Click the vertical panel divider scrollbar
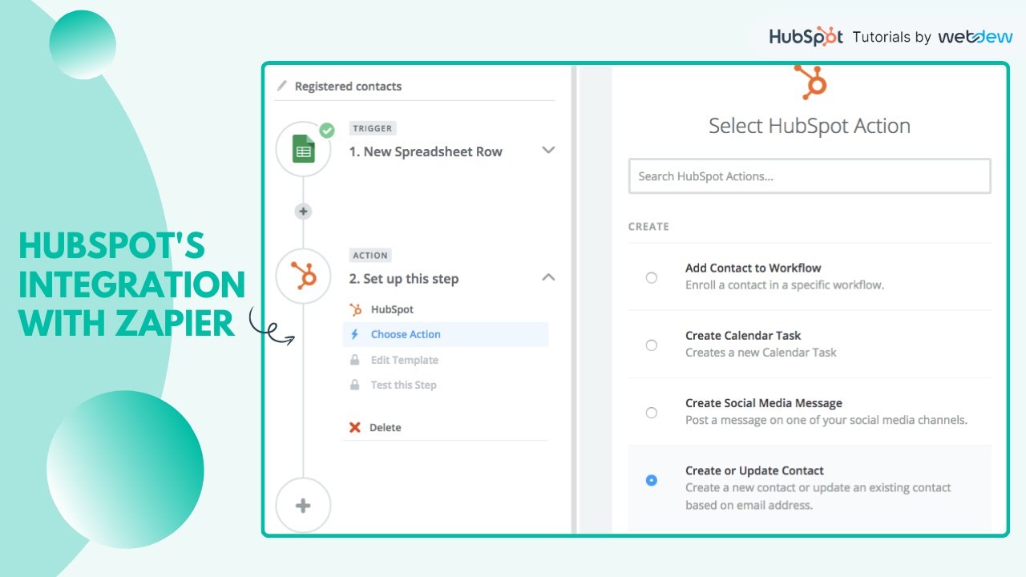Viewport: 1026px width, 577px height. pyautogui.click(x=574, y=299)
